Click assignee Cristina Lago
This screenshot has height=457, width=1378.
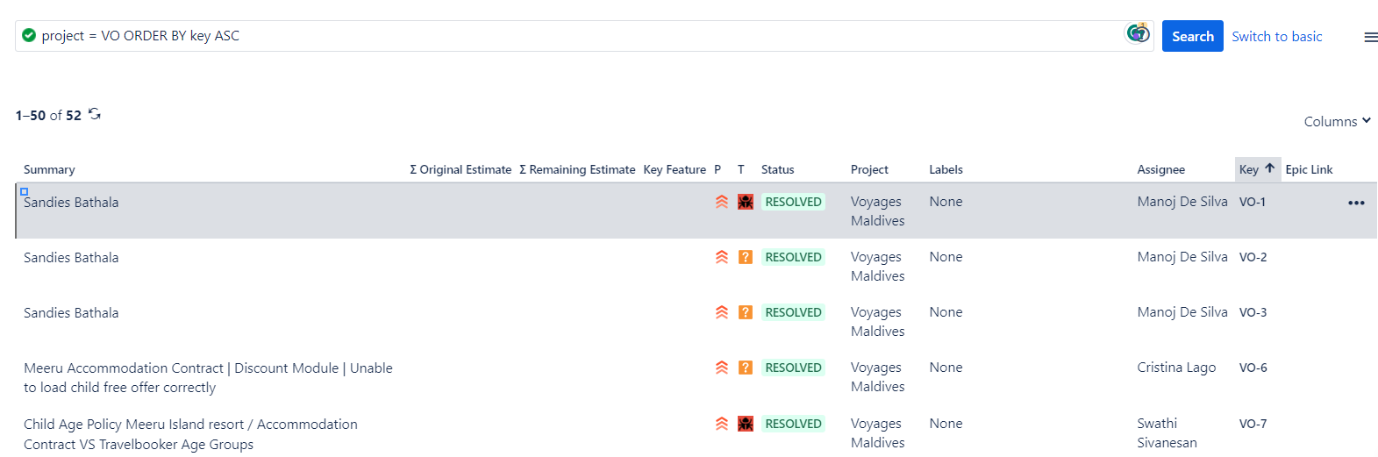[1176, 368]
